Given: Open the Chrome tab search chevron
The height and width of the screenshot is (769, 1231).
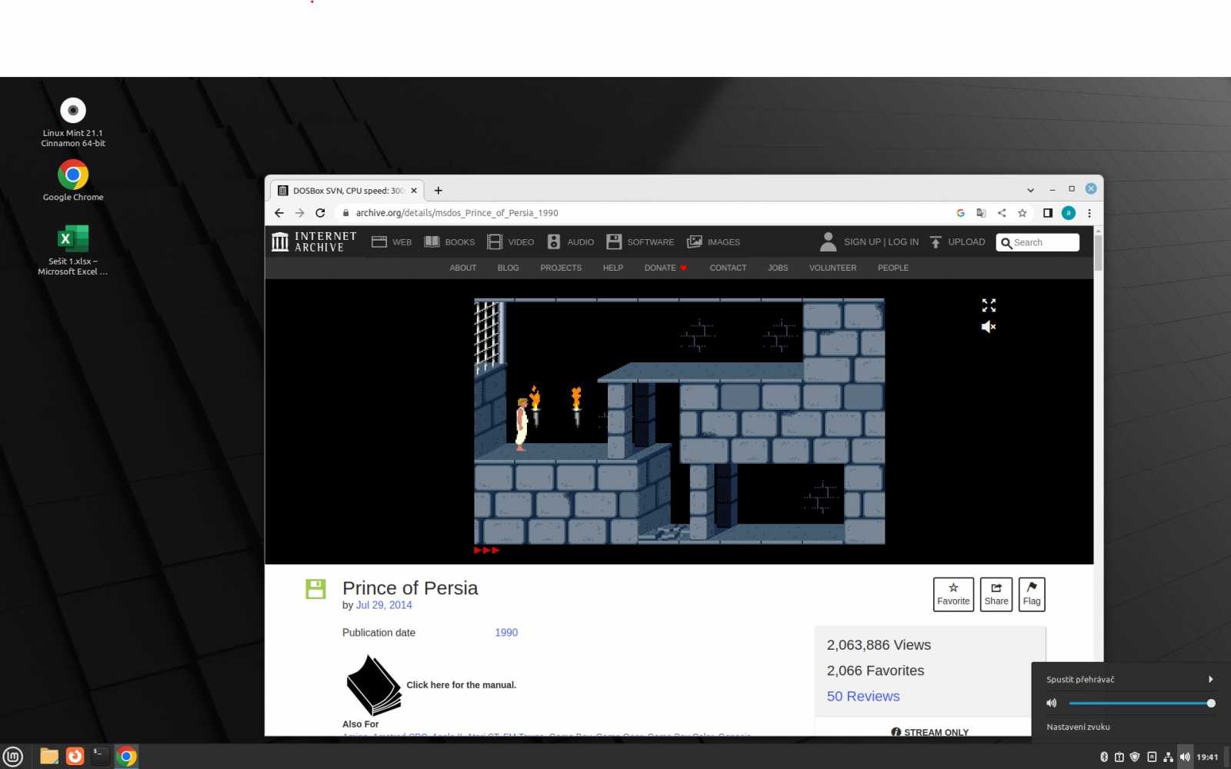Looking at the screenshot, I should coord(1030,190).
